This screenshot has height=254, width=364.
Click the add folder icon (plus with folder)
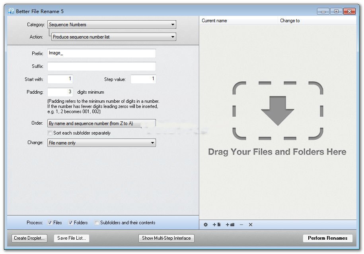[230, 225]
